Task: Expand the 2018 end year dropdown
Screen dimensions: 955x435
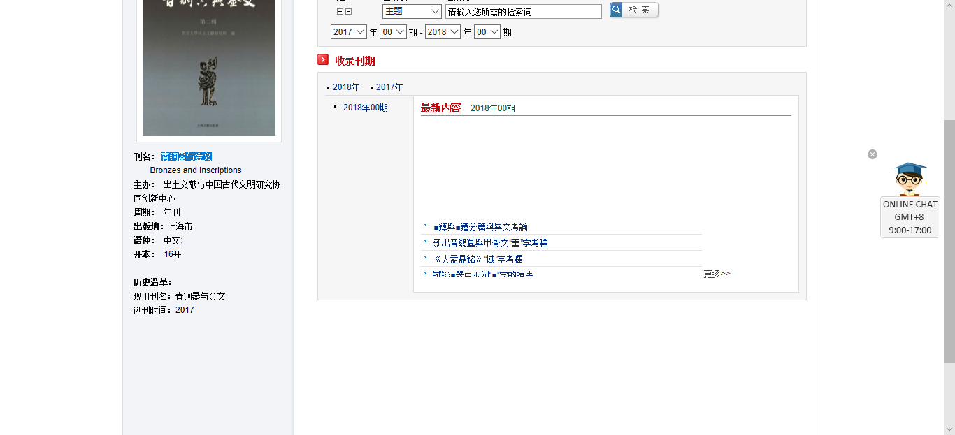Action: click(x=443, y=32)
